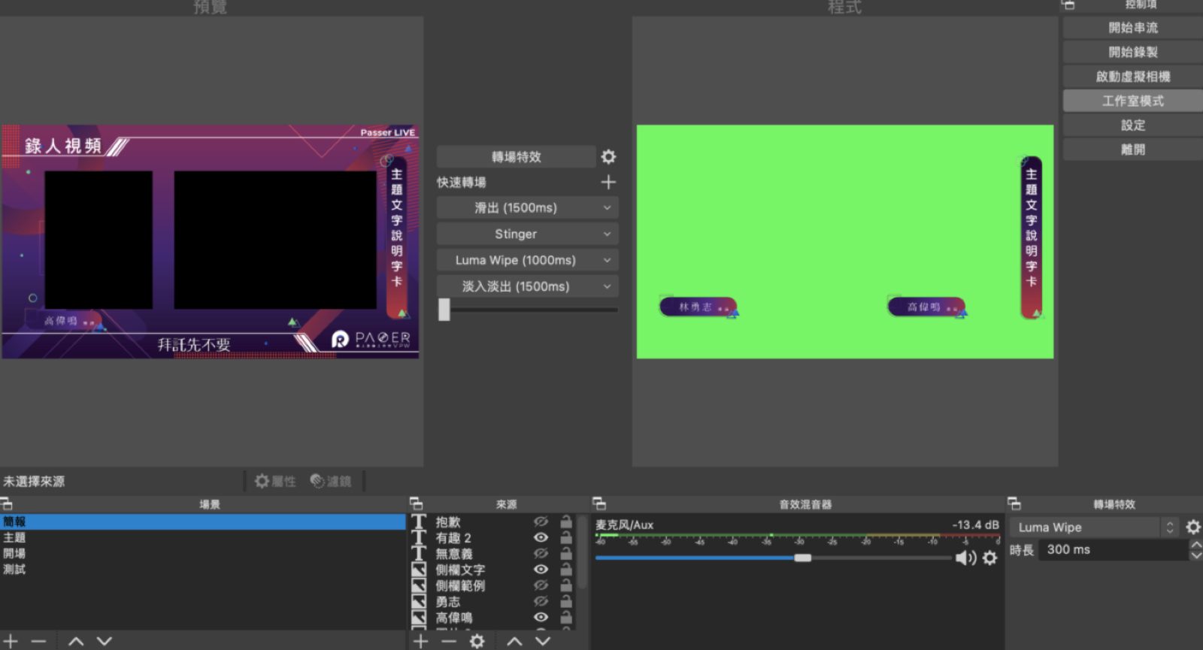Screen dimensions: 1203x650
Task: Show the 無意義 source via eye icon
Action: [x=541, y=553]
